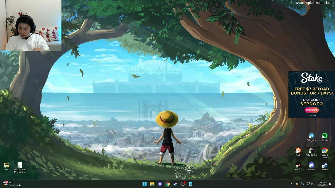The width and height of the screenshot is (335, 188).
Task: Open Steam from the taskbar
Action: pyautogui.click(x=175, y=184)
